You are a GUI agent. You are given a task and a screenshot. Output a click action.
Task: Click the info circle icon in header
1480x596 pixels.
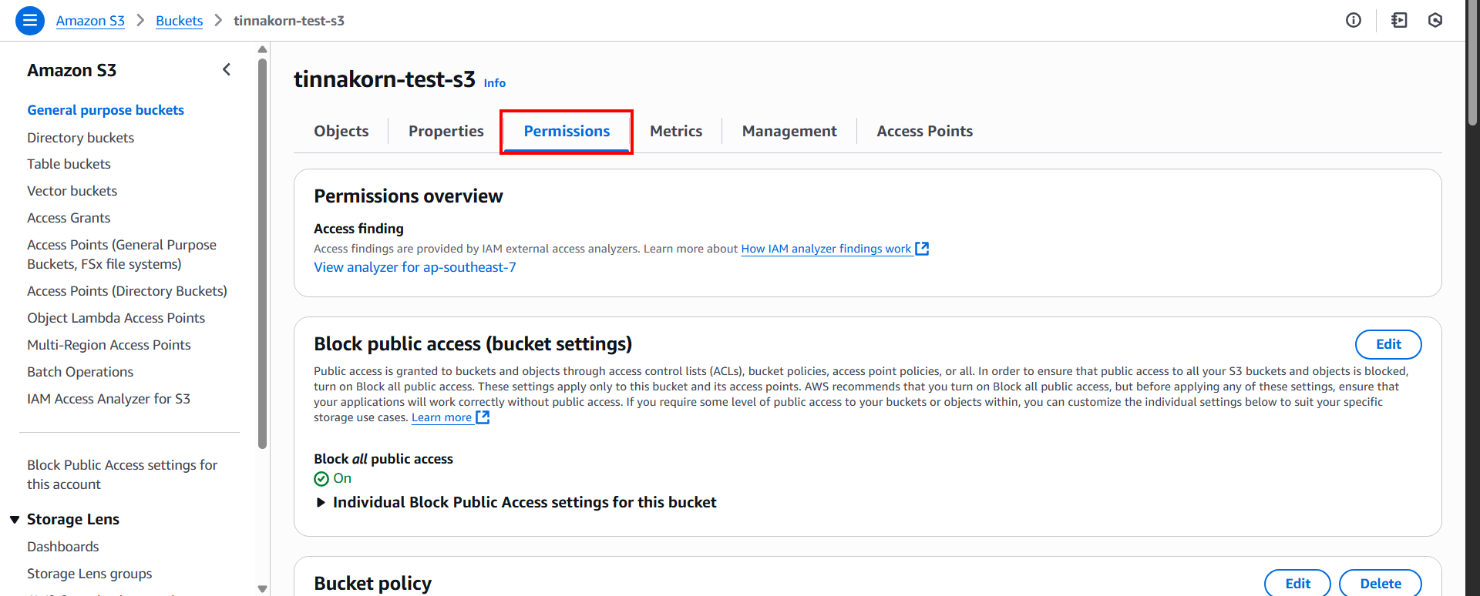coord(1354,21)
